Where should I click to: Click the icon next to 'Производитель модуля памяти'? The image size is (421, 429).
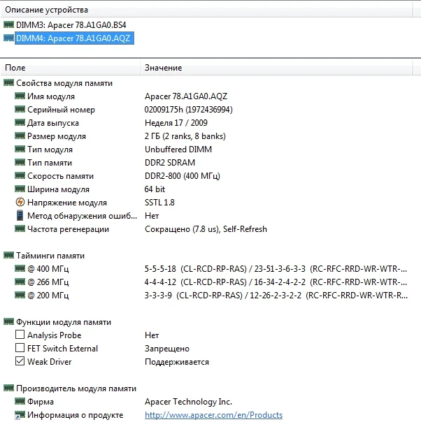click(x=8, y=388)
